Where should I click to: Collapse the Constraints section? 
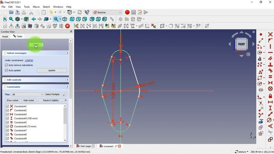click(68, 87)
